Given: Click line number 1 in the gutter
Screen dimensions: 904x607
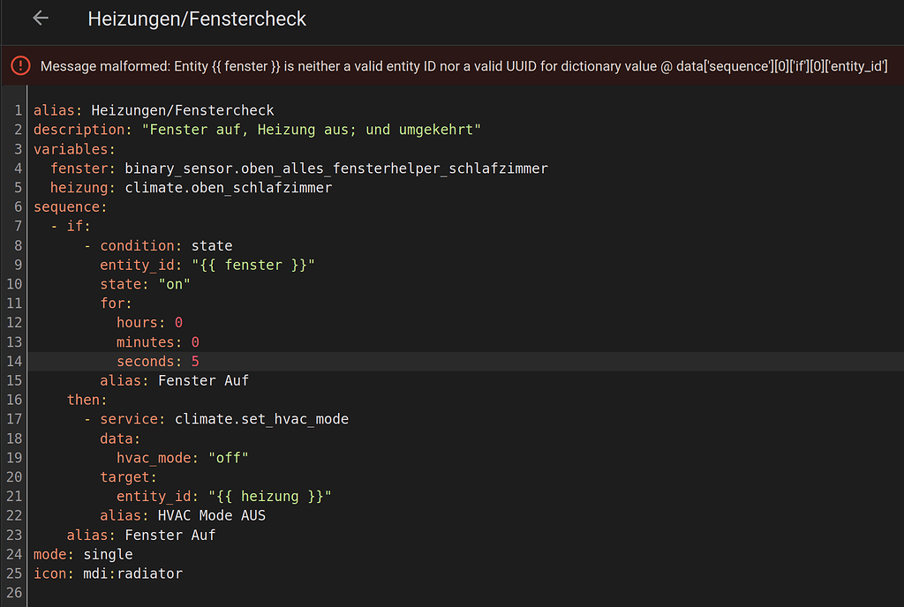Looking at the screenshot, I should click(19, 110).
